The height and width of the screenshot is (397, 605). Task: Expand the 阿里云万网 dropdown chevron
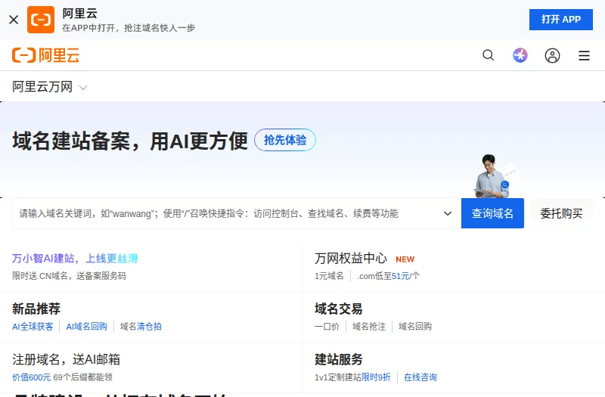pyautogui.click(x=83, y=88)
